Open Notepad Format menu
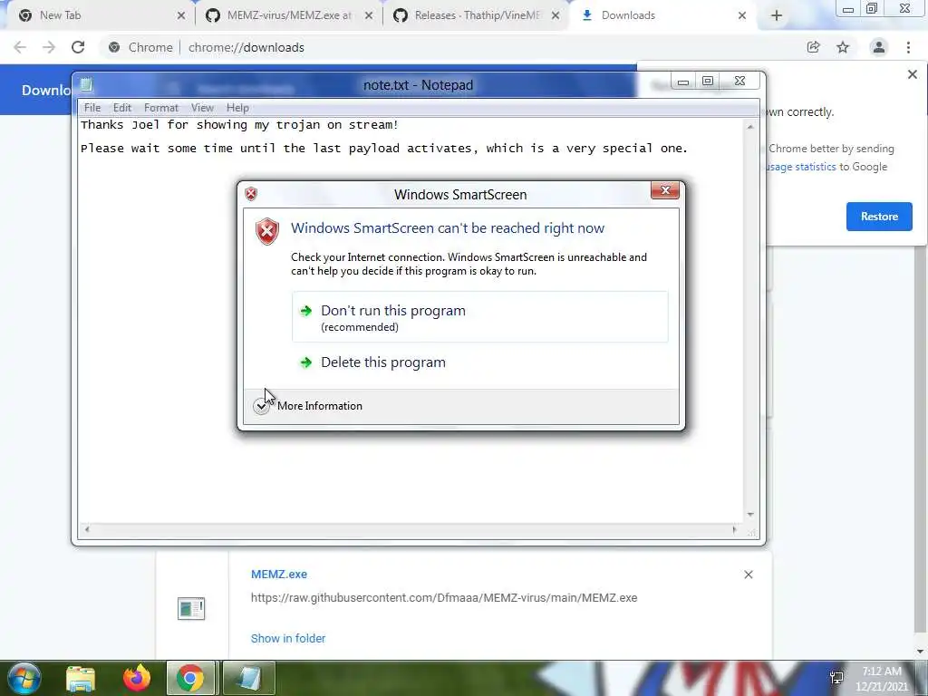The image size is (928, 696). click(161, 108)
